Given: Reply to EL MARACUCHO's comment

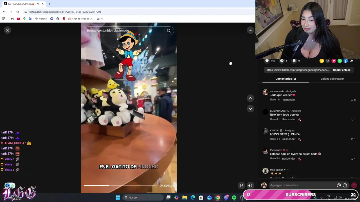Looking at the screenshot, I should coord(289,119).
